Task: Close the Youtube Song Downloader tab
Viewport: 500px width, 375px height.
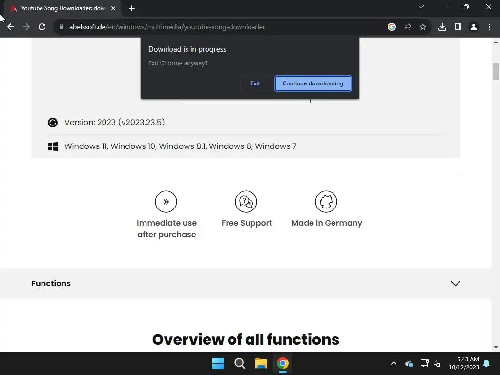Action: (x=113, y=8)
